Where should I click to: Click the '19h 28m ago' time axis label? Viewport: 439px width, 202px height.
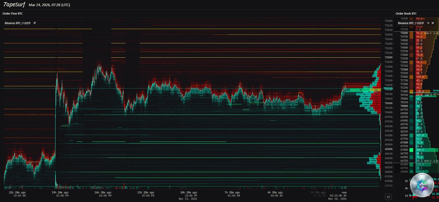click(60, 192)
